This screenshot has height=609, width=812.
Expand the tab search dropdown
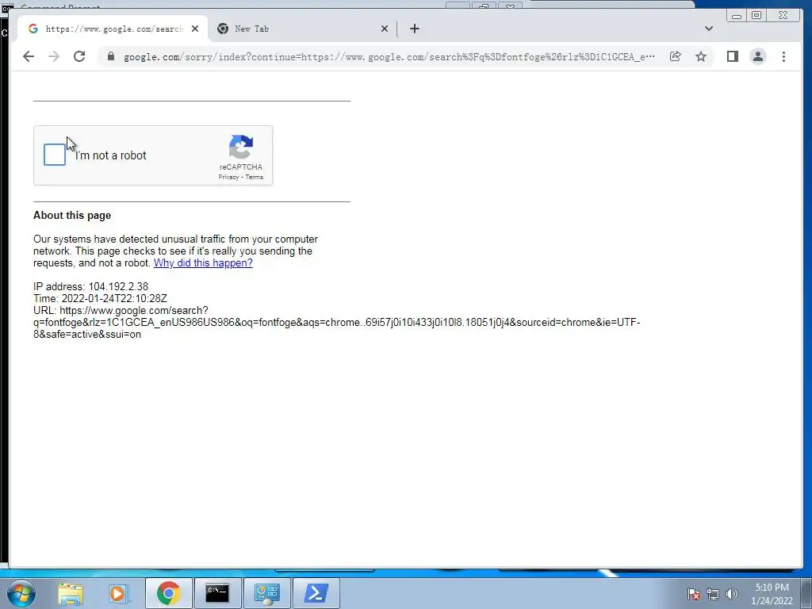[x=709, y=29]
